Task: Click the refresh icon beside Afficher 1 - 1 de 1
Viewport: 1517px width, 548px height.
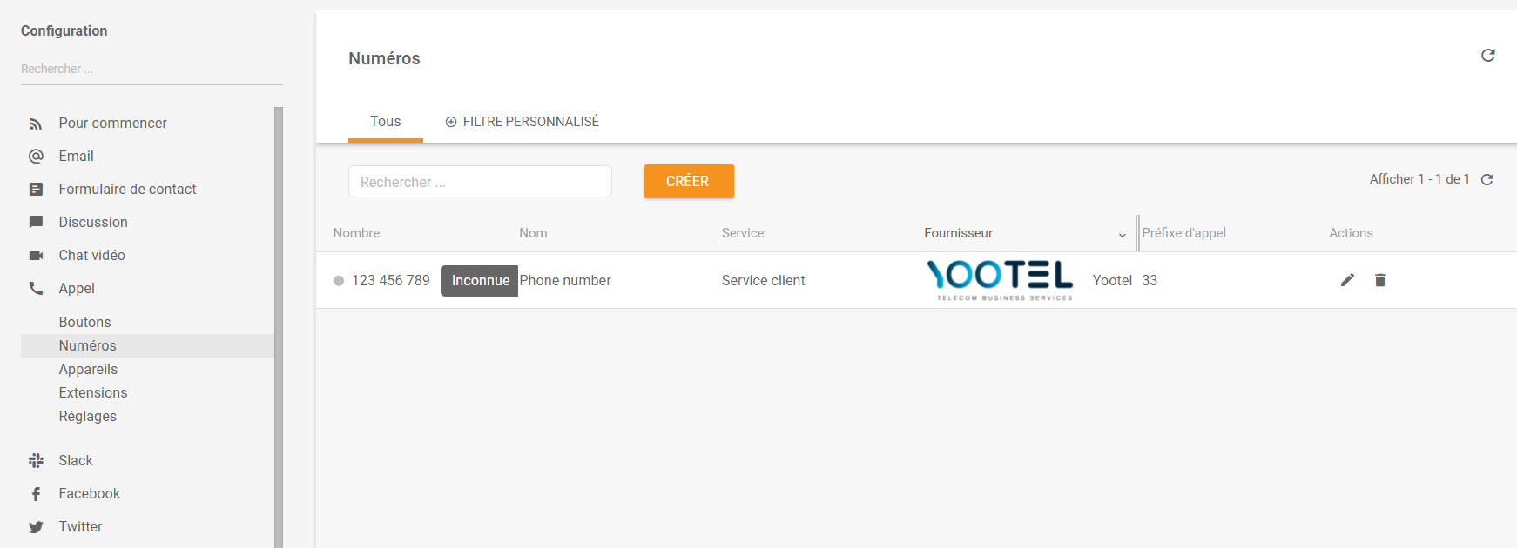Action: pos(1487,180)
